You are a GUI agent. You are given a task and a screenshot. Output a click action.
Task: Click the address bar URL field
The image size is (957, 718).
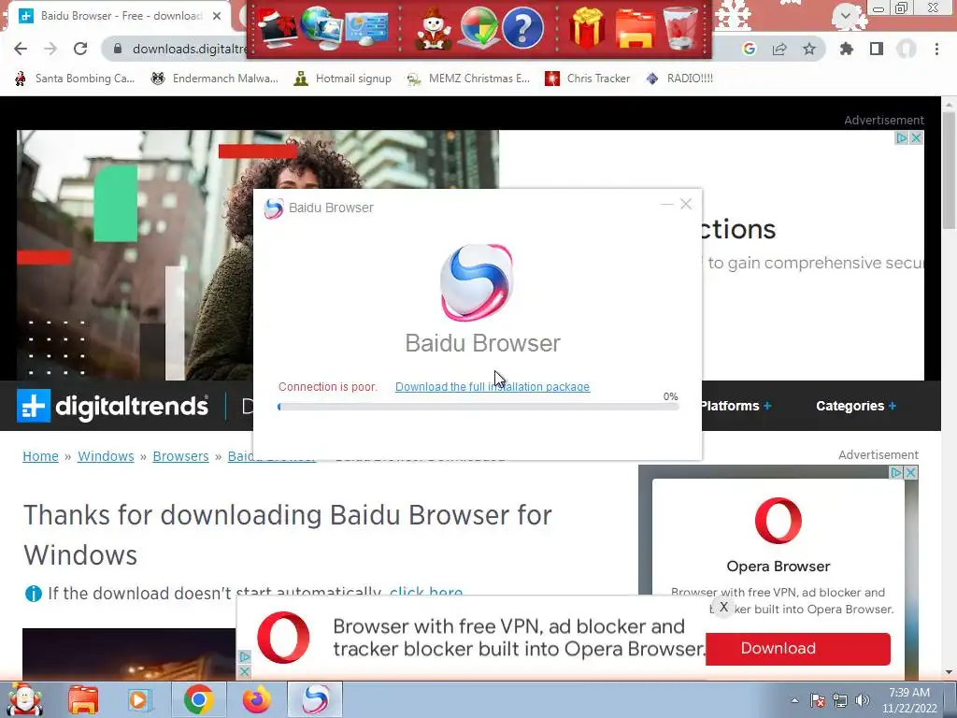189,49
